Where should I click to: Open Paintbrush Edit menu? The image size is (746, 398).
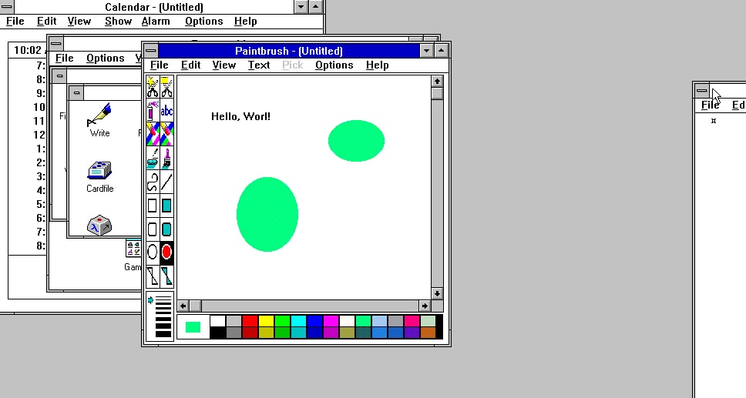tap(191, 65)
